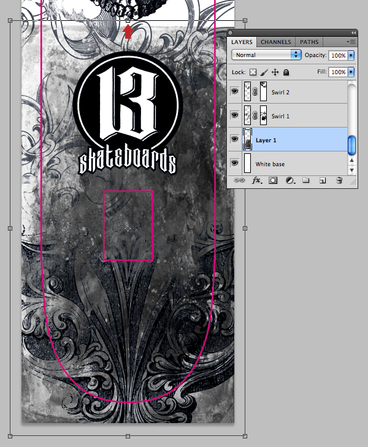This screenshot has height=447, width=368.
Task: Click the left-middle transform handle
Action: click(10, 228)
